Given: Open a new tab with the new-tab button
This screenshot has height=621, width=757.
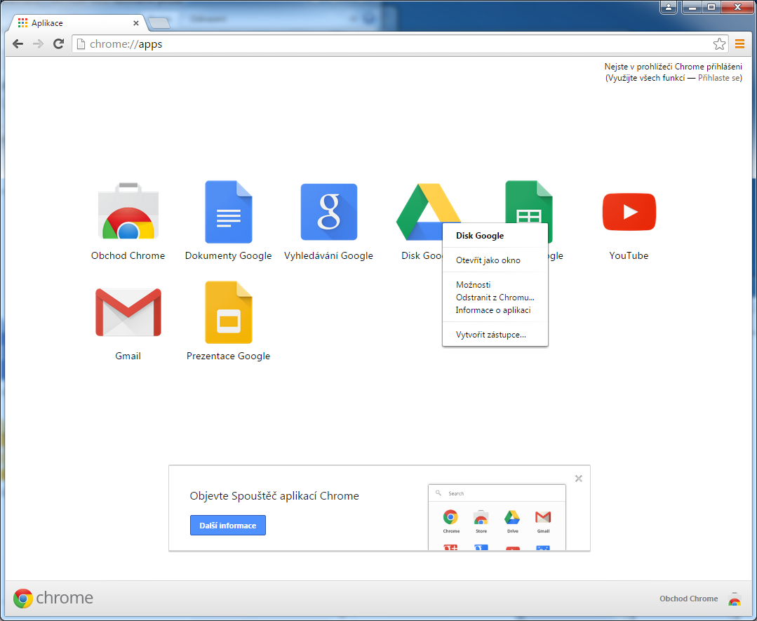Looking at the screenshot, I should pos(159,22).
